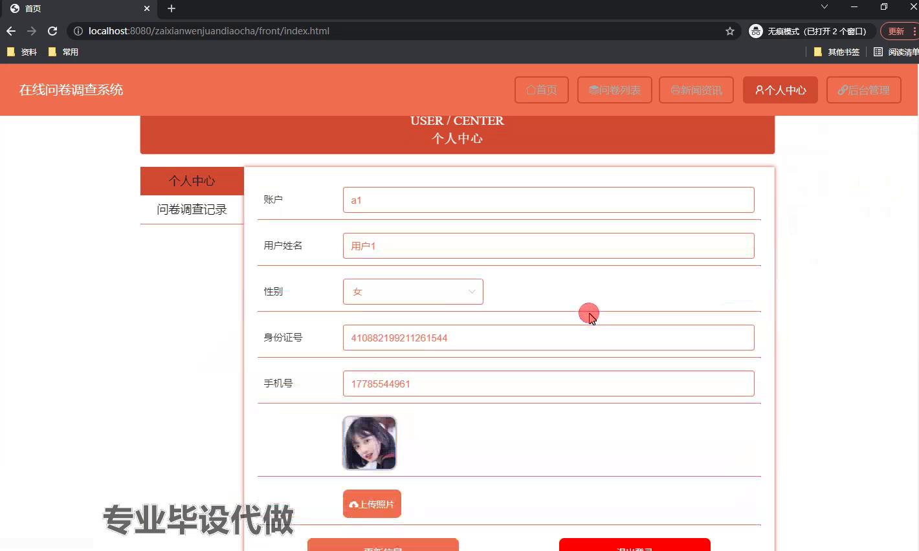The width and height of the screenshot is (919, 551).
Task: Click the 更新 browser update button
Action: coord(896,31)
